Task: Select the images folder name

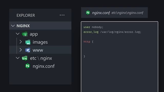Action: pyautogui.click(x=40, y=42)
